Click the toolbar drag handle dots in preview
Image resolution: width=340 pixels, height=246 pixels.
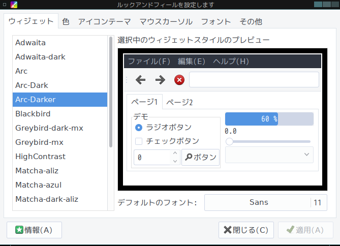pyautogui.click(x=127, y=80)
